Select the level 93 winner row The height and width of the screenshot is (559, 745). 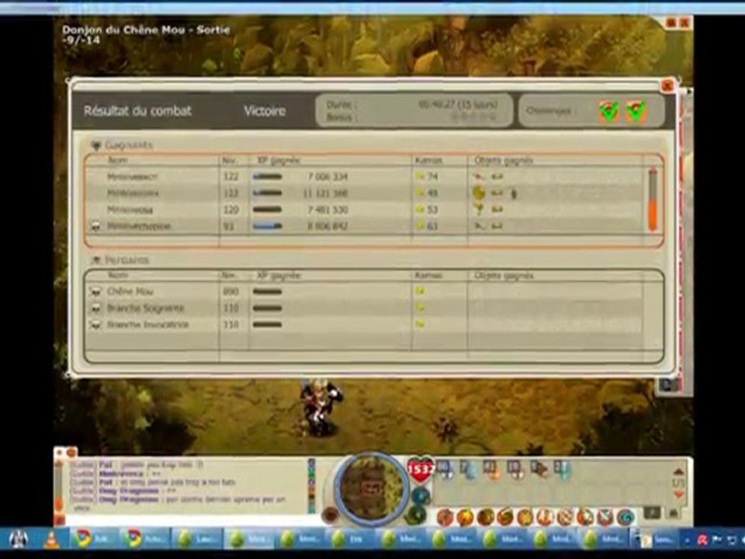[x=366, y=226]
